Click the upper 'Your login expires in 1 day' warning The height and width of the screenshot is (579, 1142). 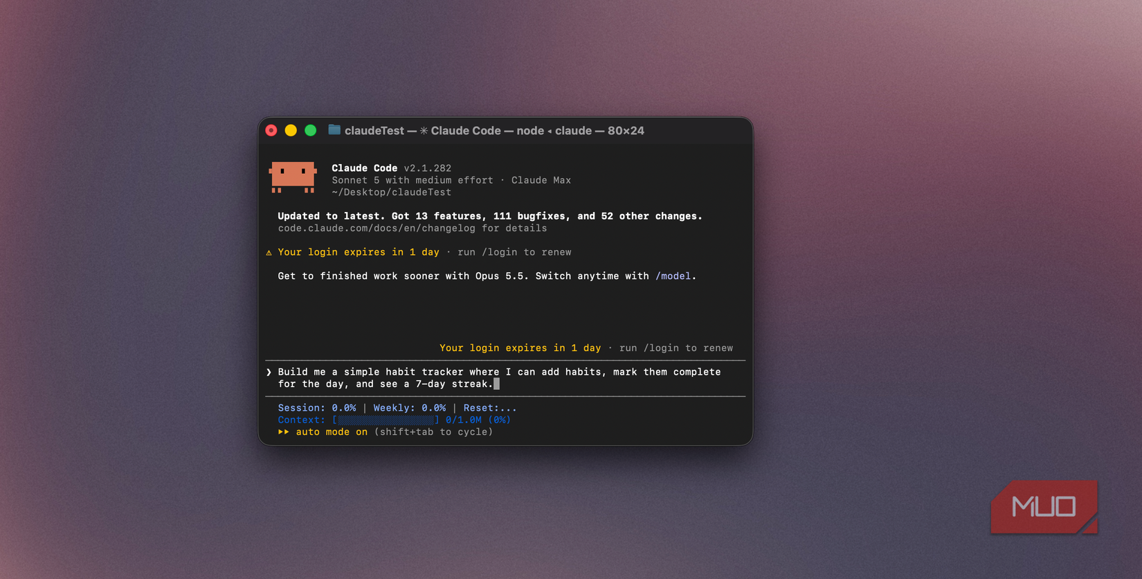(x=359, y=253)
